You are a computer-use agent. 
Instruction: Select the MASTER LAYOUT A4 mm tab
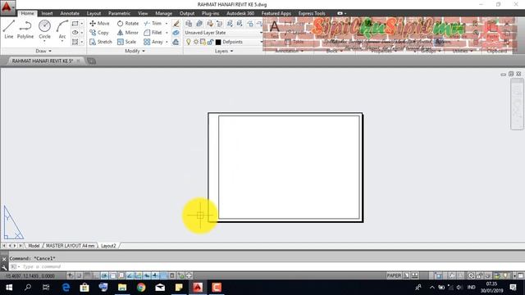pos(71,246)
